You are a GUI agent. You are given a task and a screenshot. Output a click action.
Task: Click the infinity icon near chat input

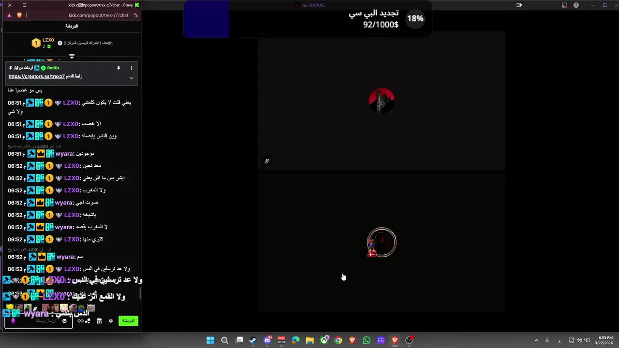pyautogui.click(x=80, y=321)
